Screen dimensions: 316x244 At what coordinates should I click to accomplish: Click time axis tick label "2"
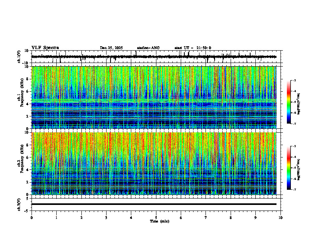81,218
